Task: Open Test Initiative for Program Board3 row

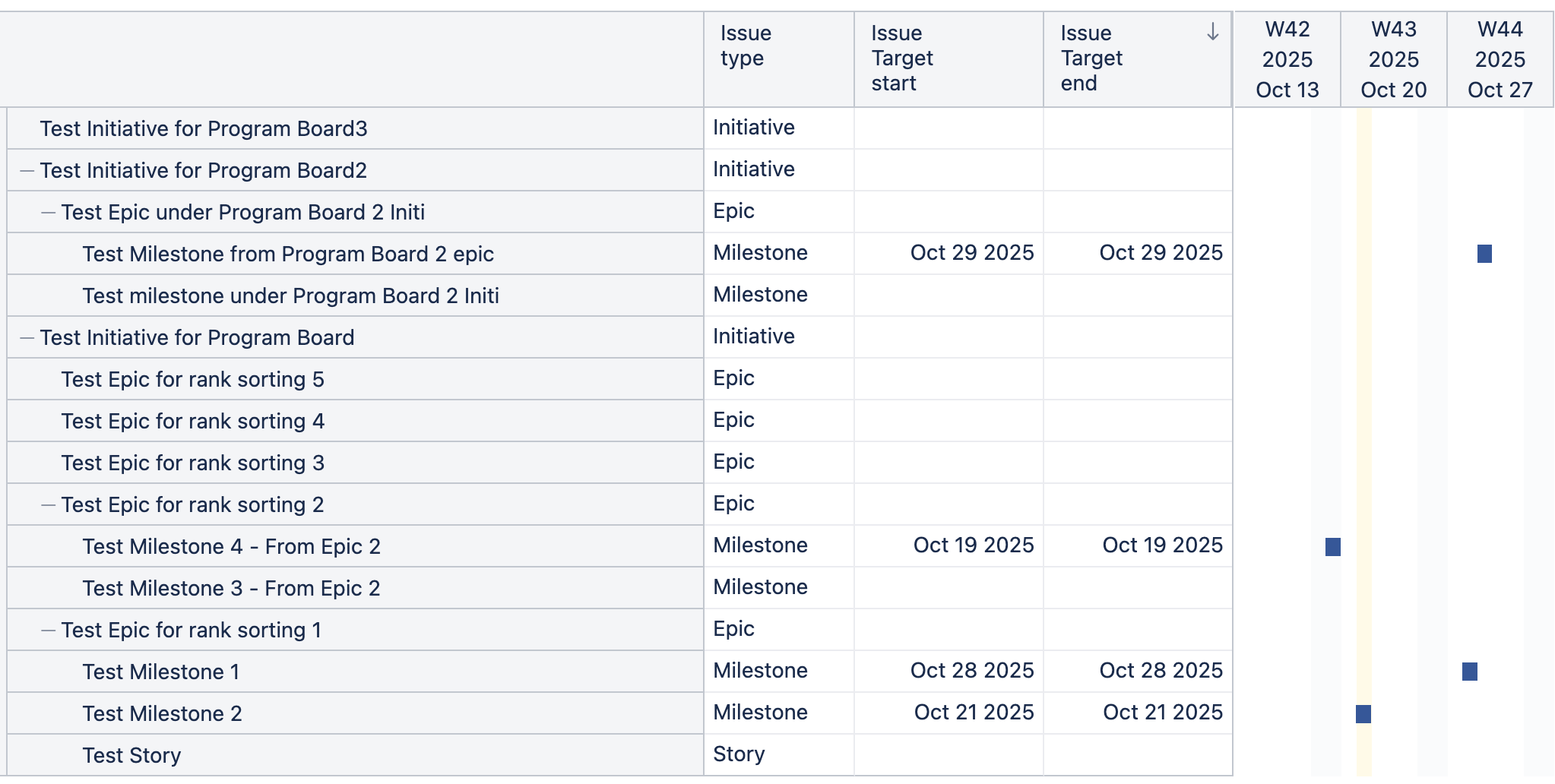Action: pos(204,129)
